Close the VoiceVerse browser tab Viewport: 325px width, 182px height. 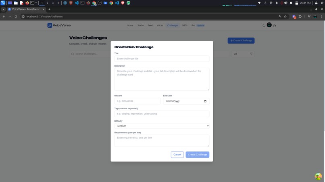(43, 9)
